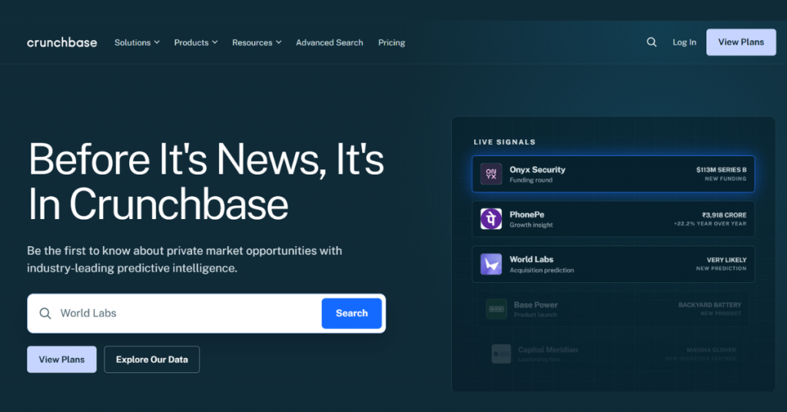The height and width of the screenshot is (412, 787).
Task: Open the search magnifier in header
Action: [x=652, y=42]
